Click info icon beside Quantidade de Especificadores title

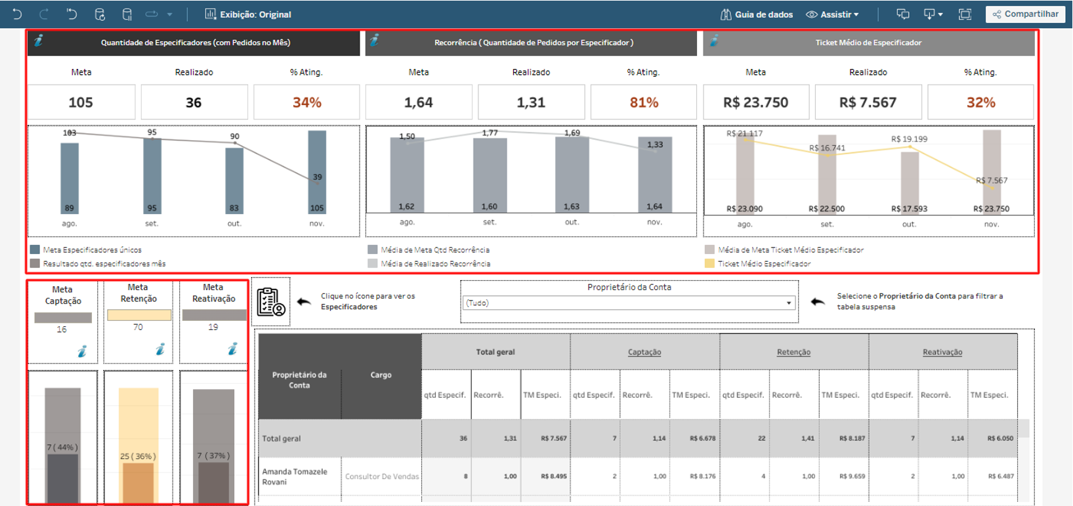[x=39, y=41]
